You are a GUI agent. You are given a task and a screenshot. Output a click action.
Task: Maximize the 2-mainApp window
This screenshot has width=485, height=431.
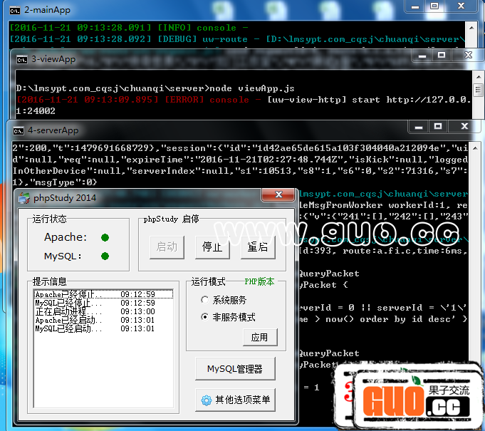(434, 6)
